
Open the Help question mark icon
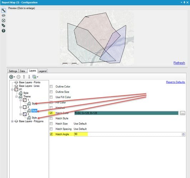point(4,31)
